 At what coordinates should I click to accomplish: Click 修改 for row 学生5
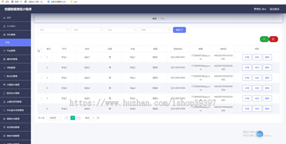257,99
